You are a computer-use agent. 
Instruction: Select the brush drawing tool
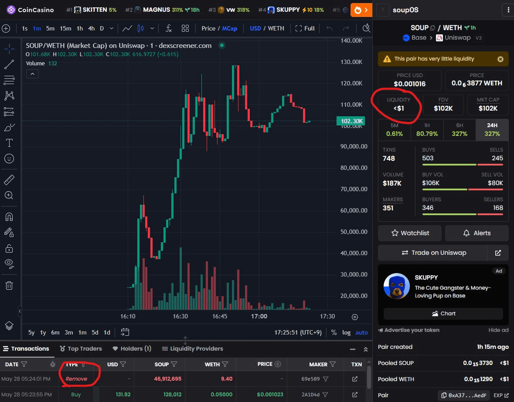pos(9,127)
